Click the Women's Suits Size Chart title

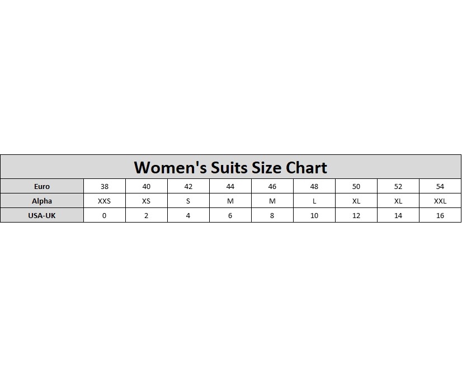tap(230, 167)
